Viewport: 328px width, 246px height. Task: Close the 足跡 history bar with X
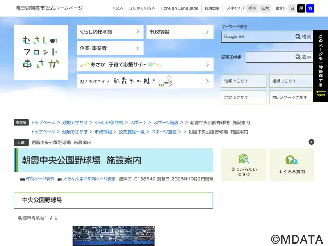[311, 142]
